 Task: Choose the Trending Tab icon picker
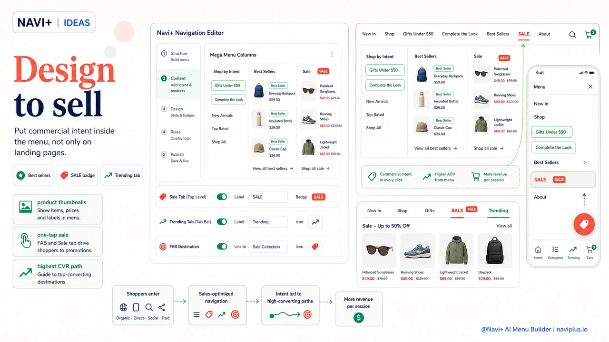[315, 222]
